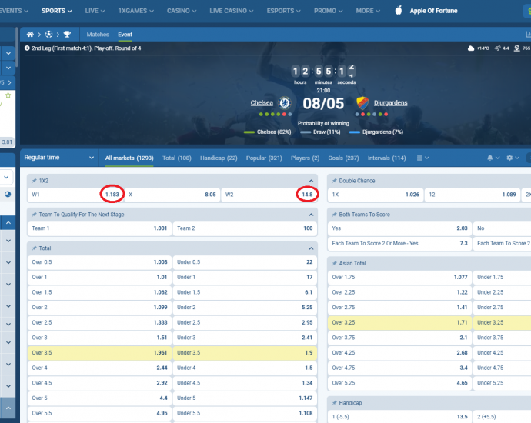Screen dimensions: 531x423
Task: Bet on W1 at 1.183
Action: point(75,195)
